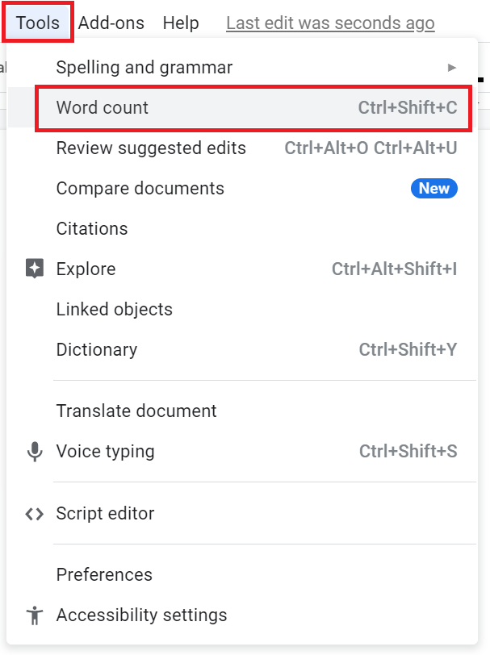This screenshot has width=490, height=655.
Task: Click the Accessibility settings icon
Action: (x=35, y=615)
